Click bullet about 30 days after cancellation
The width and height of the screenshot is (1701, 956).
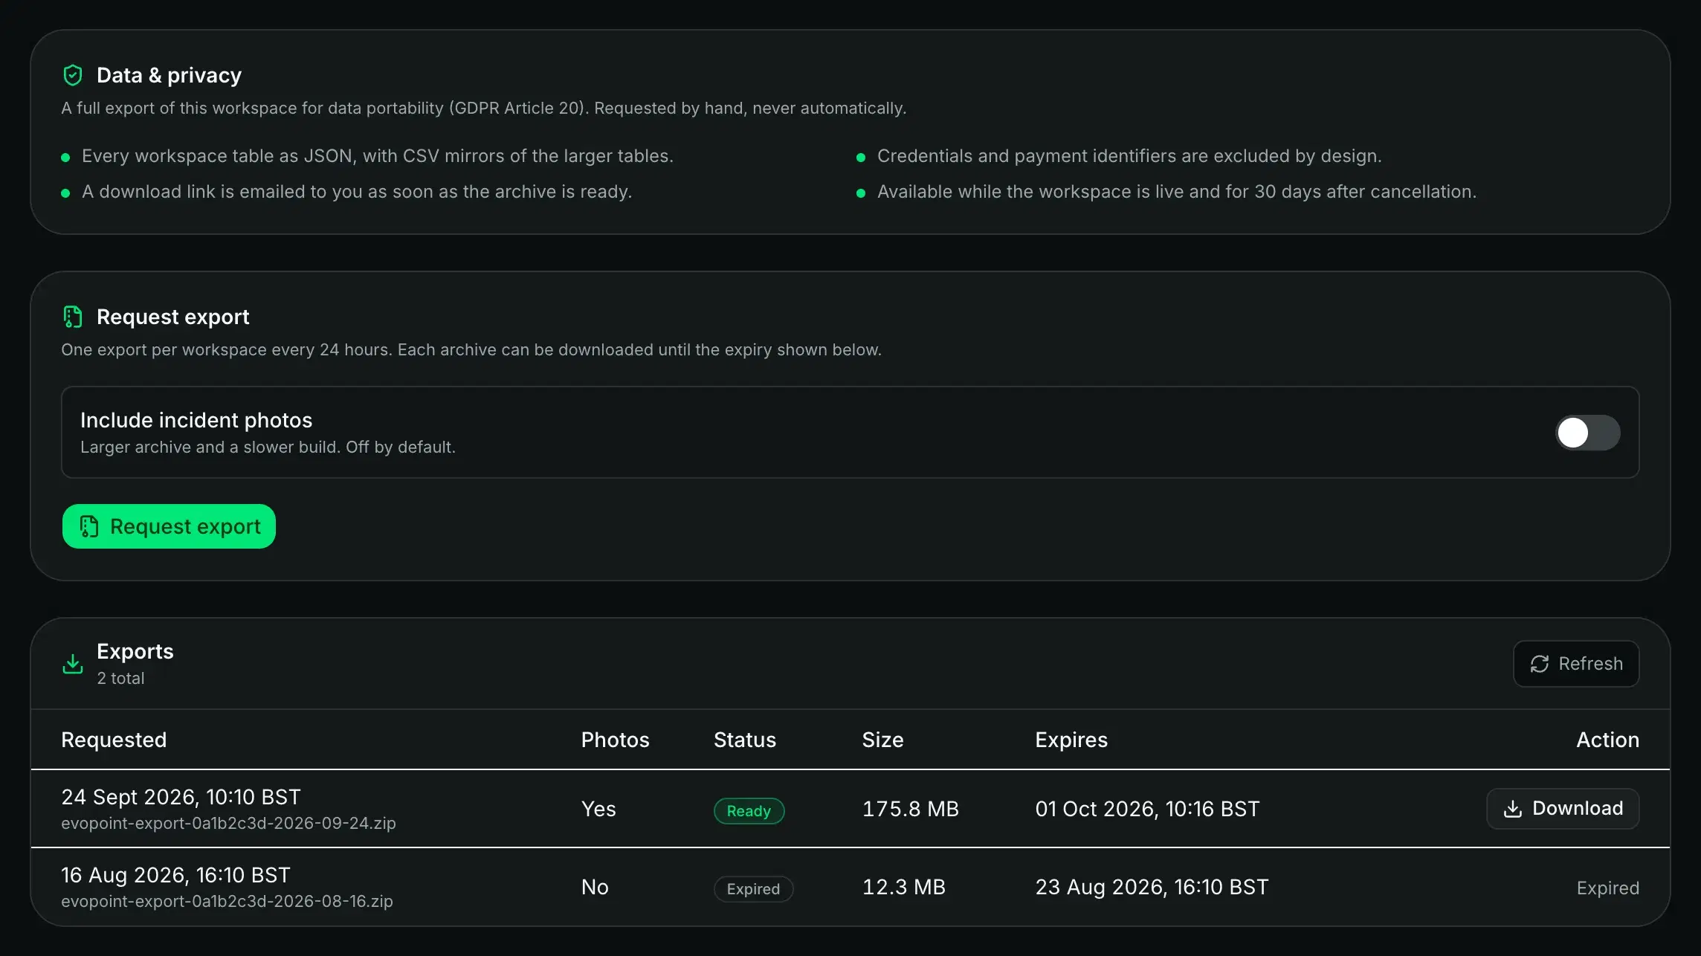1177,192
